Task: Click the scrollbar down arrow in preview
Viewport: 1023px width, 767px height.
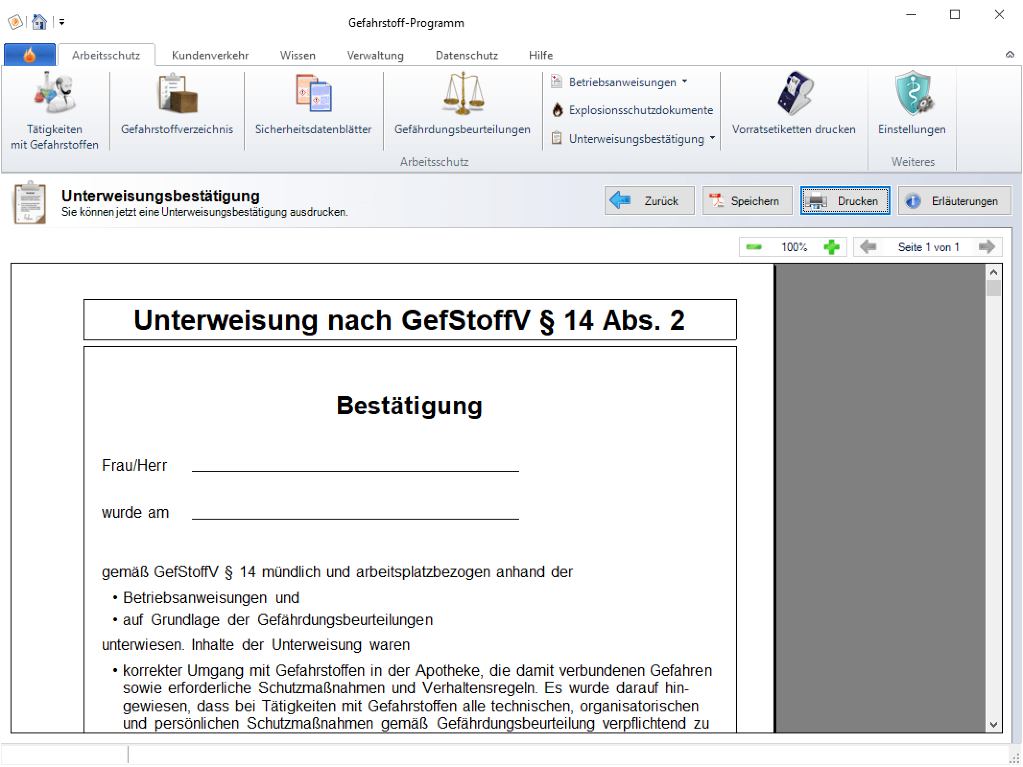Action: click(994, 724)
